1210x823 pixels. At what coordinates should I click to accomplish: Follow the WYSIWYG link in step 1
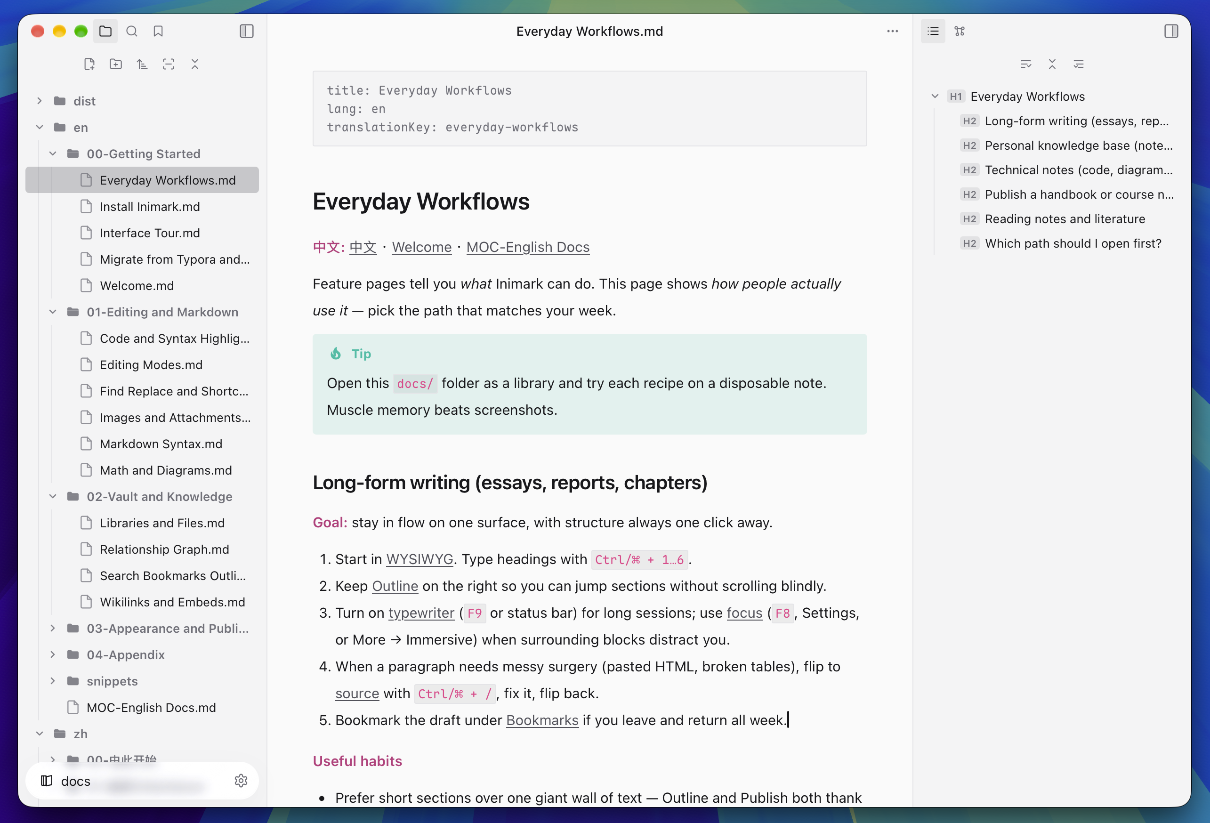(x=419, y=559)
